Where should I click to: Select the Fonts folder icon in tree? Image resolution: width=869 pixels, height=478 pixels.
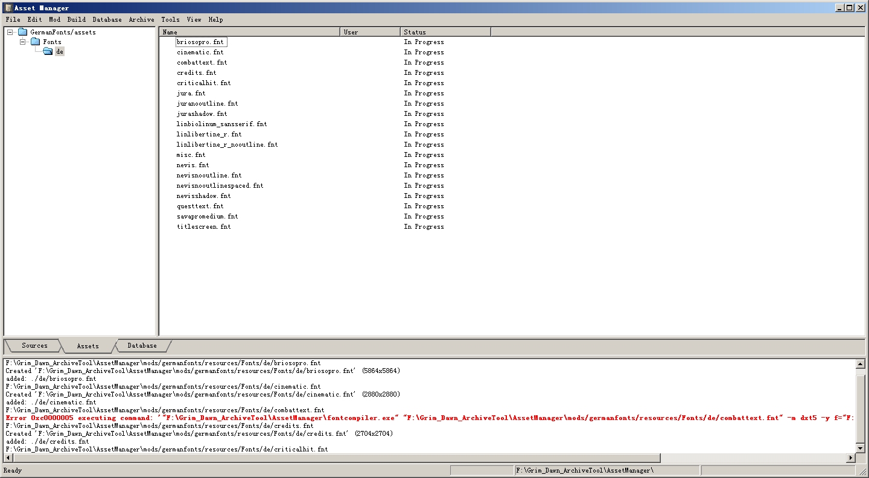(x=36, y=42)
